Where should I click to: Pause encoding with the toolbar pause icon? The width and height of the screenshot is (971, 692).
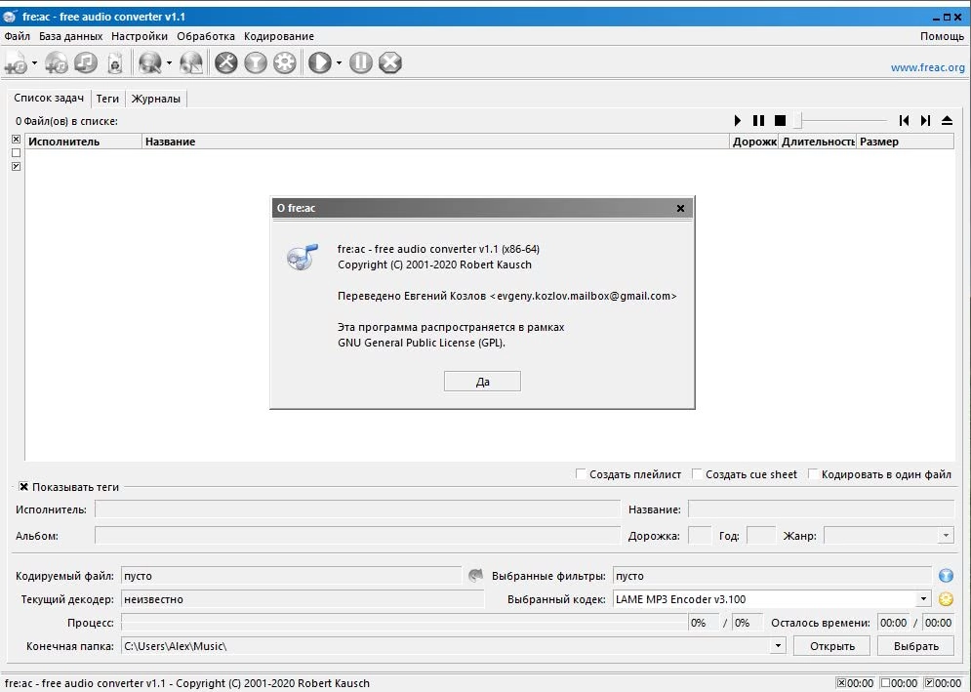tap(361, 62)
